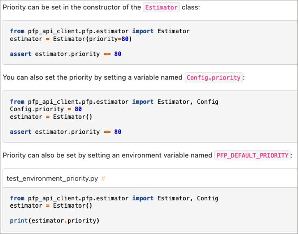
Task: Click the # anchor beside test_environment_priority.py
Action: point(103,179)
